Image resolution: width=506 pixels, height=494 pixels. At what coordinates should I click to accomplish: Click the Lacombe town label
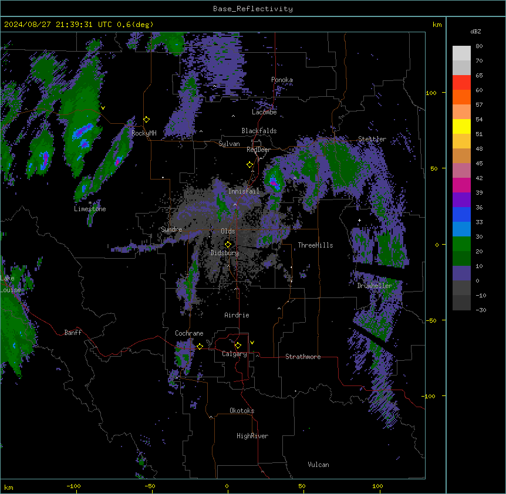coord(264,112)
